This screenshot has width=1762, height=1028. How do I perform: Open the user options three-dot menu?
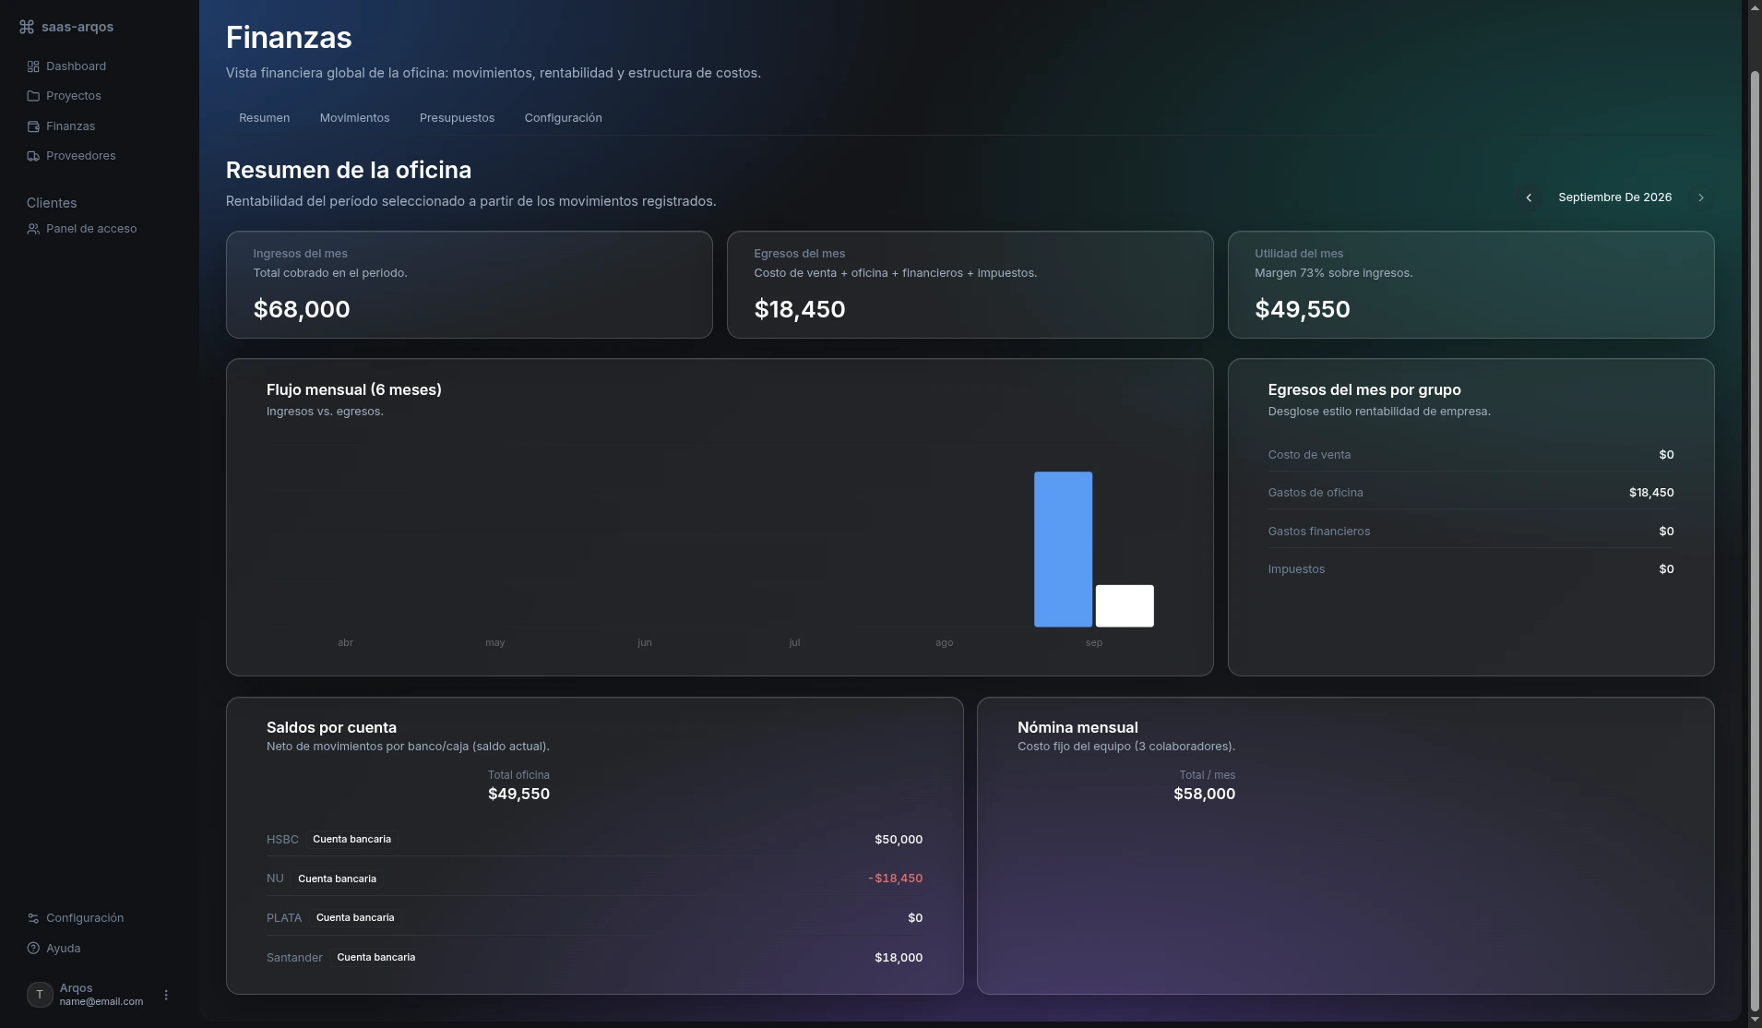pyautogui.click(x=166, y=995)
